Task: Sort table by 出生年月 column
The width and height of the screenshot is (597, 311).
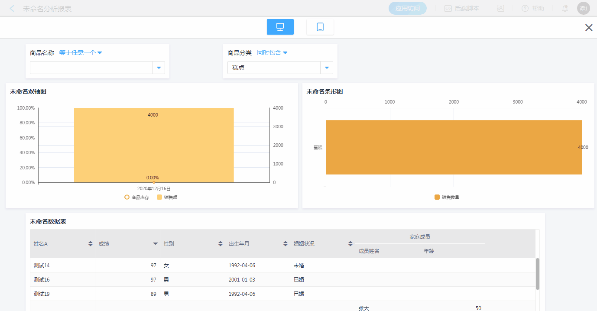Action: 285,244
